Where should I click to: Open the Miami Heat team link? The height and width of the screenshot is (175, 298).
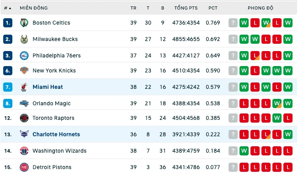pyautogui.click(x=48, y=87)
